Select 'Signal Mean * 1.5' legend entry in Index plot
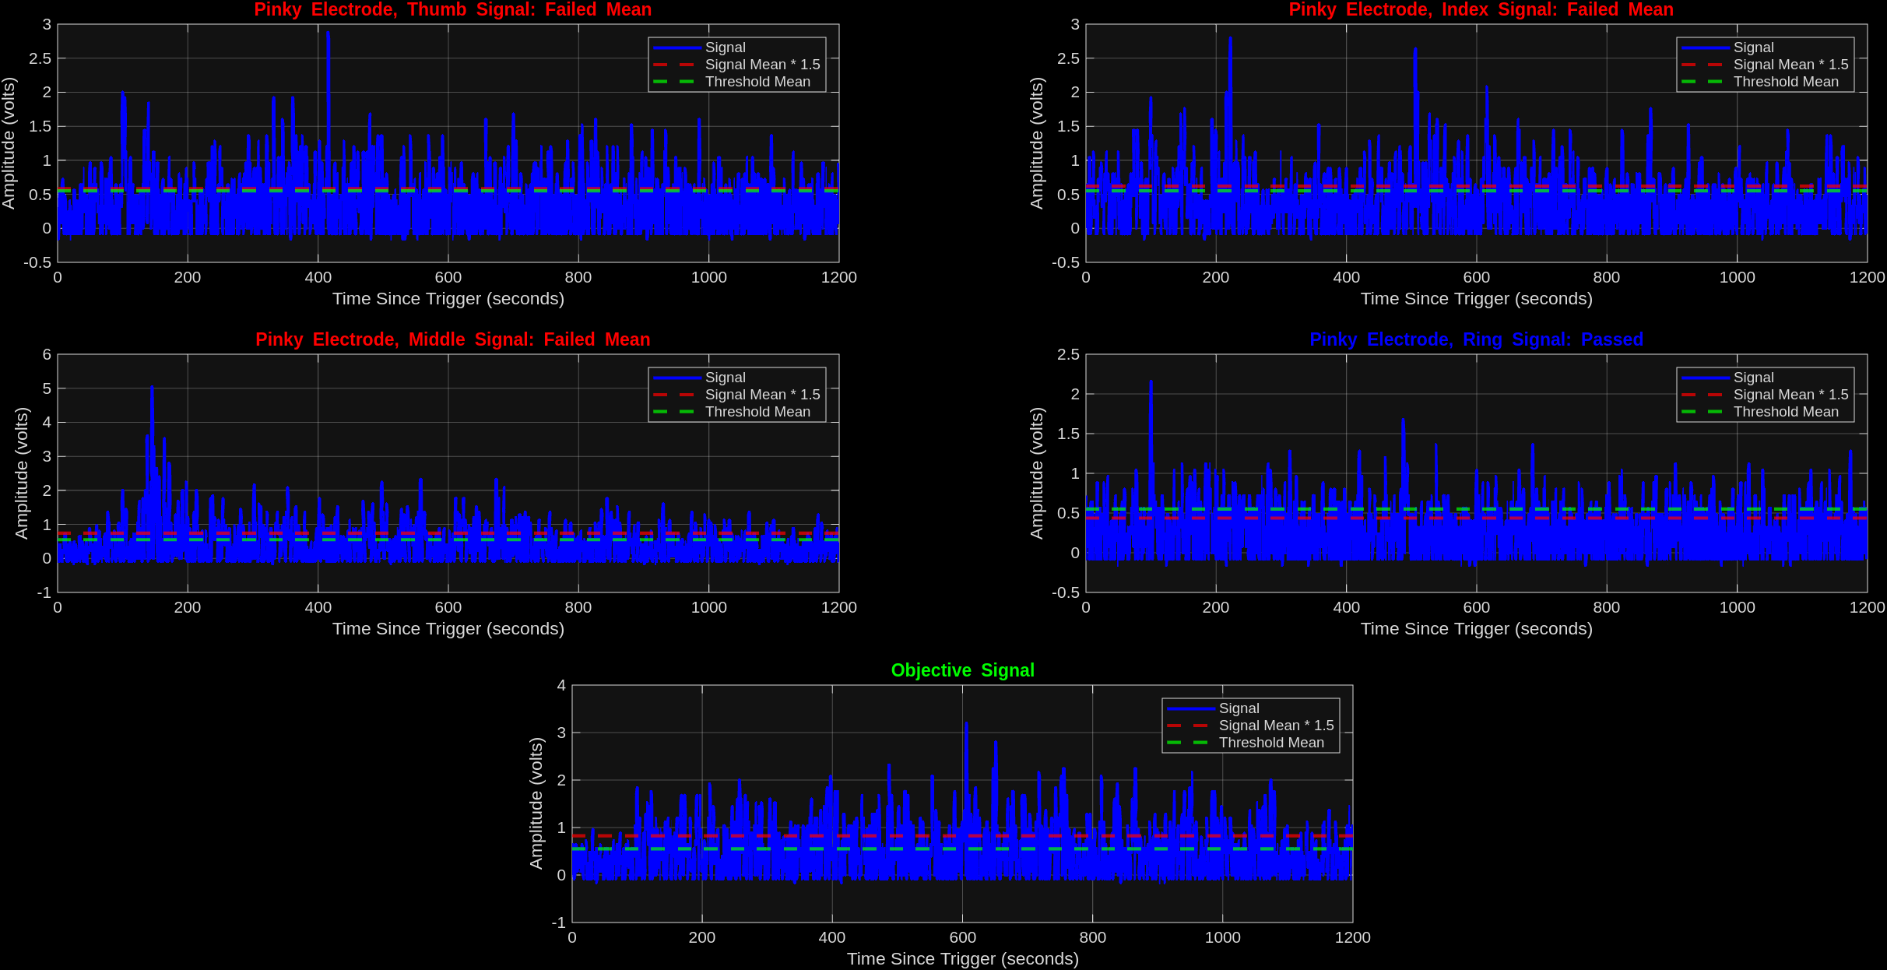The height and width of the screenshot is (970, 1887). point(1790,65)
